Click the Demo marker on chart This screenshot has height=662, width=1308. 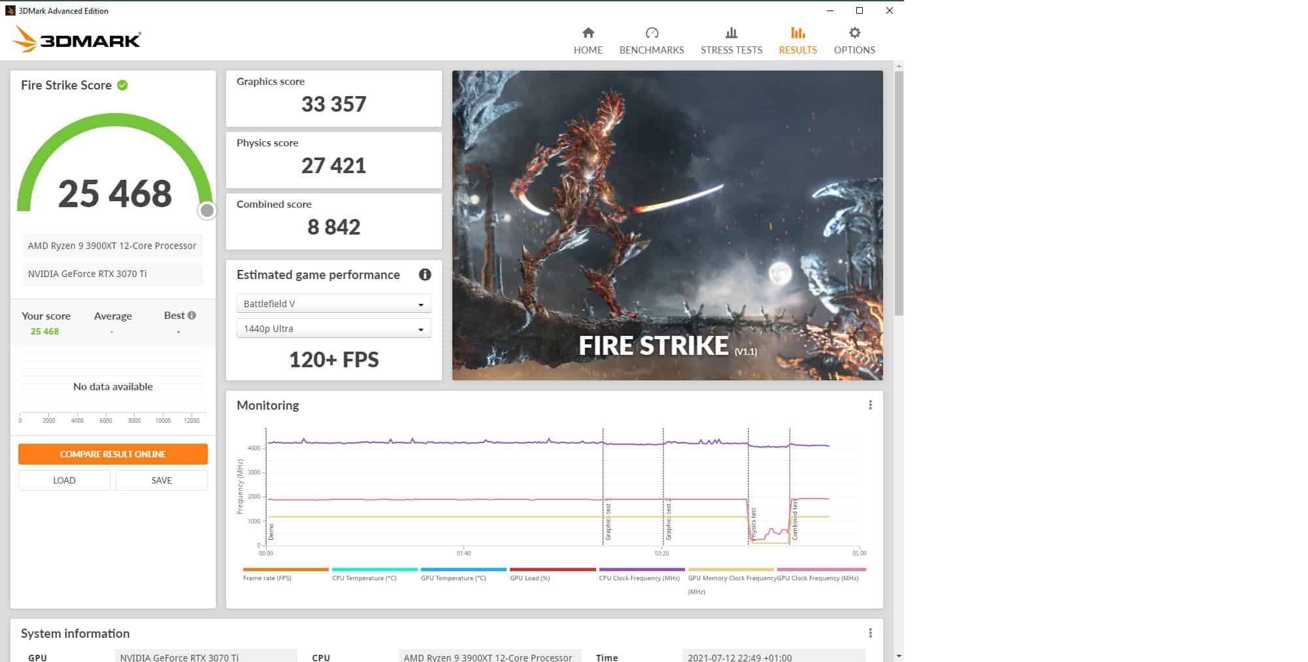(271, 532)
